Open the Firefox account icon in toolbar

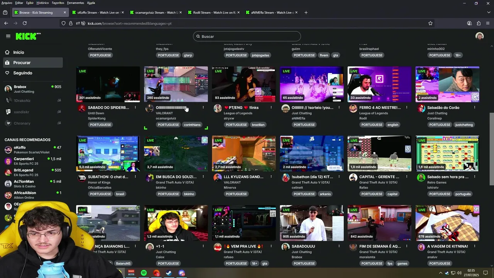pos(469,23)
